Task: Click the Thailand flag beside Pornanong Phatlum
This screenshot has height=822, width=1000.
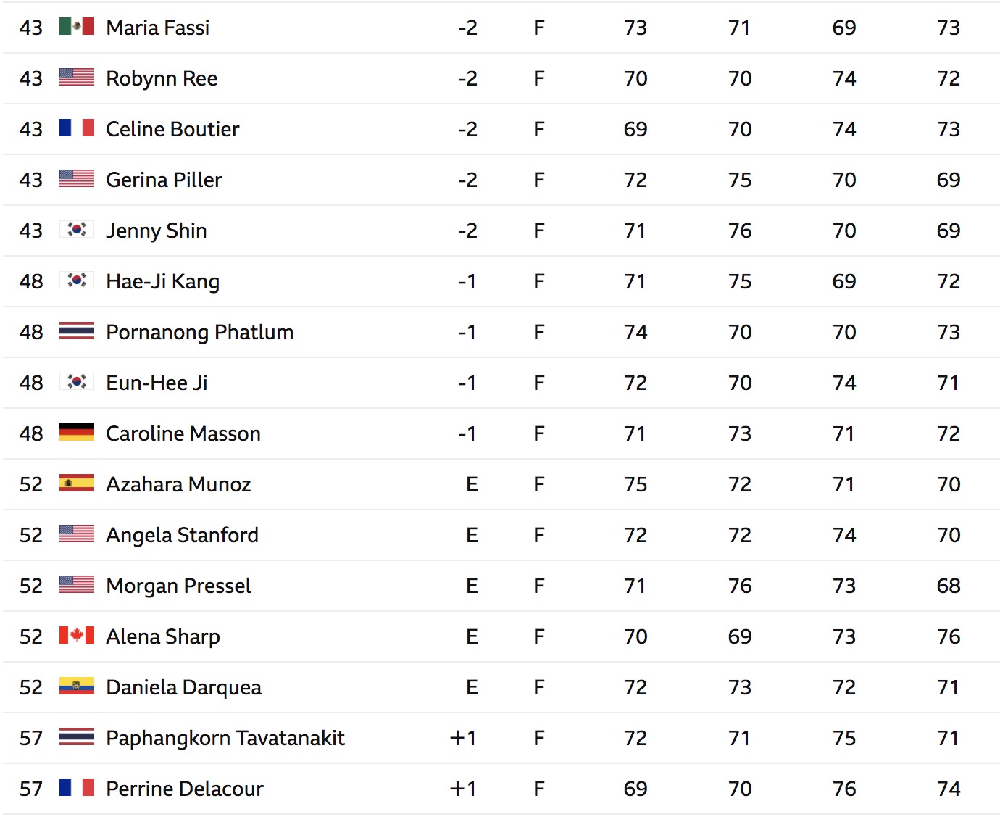Action: (x=77, y=331)
